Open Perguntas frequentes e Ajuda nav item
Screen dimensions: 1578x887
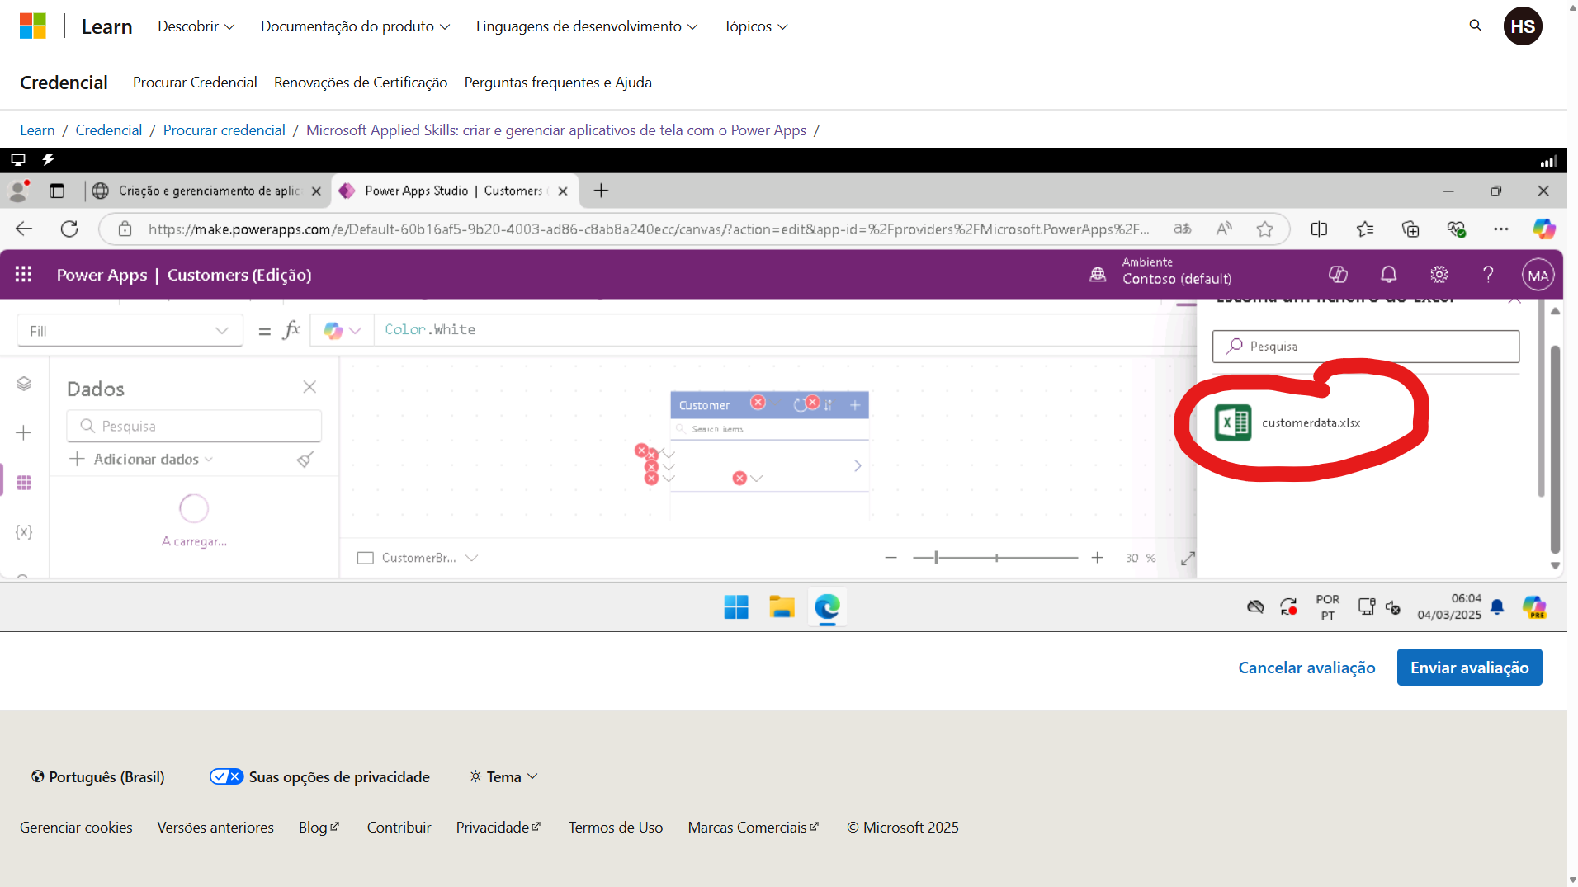pyautogui.click(x=558, y=83)
